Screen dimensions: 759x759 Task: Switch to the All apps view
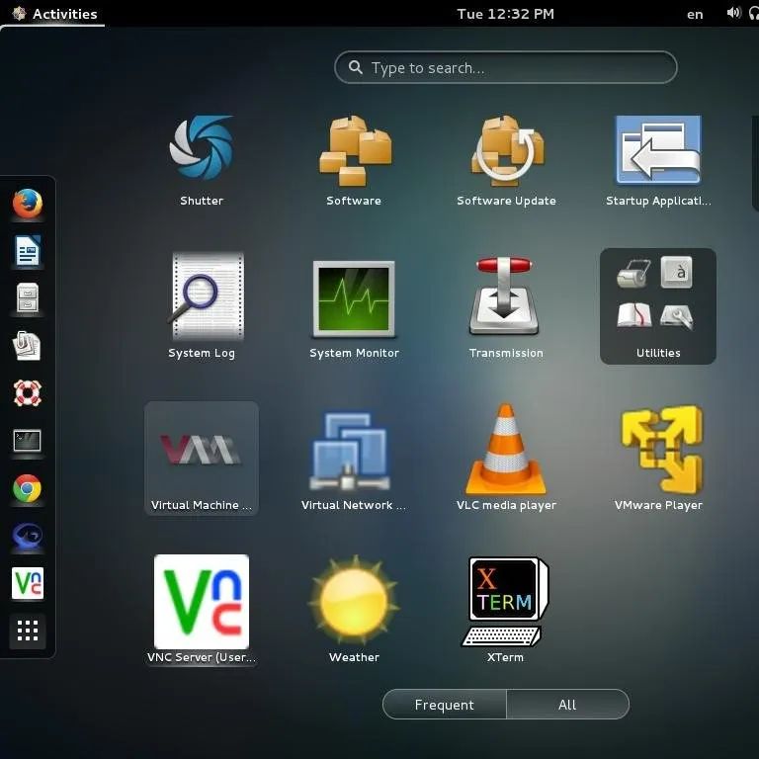pyautogui.click(x=567, y=705)
